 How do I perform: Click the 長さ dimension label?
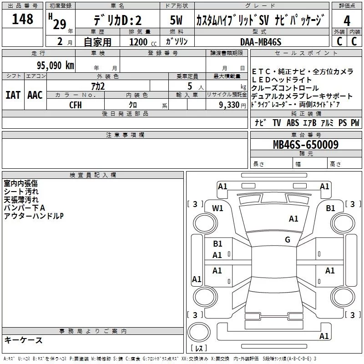click(258, 164)
